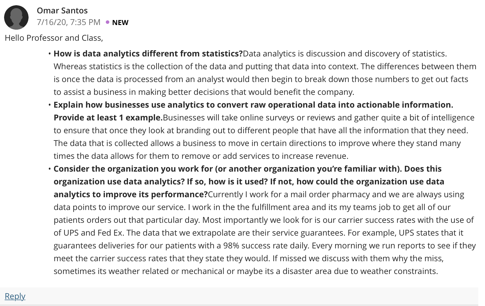Click the heading starting "Consider the organization you work for"
The height and width of the screenshot is (306, 485).
point(247,169)
